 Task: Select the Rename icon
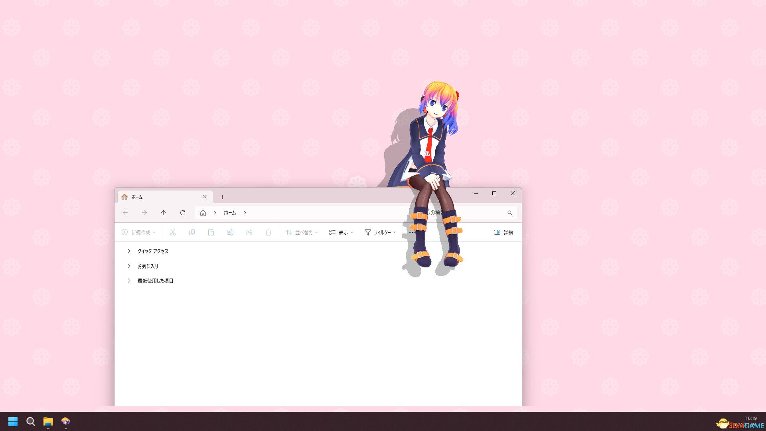click(230, 232)
